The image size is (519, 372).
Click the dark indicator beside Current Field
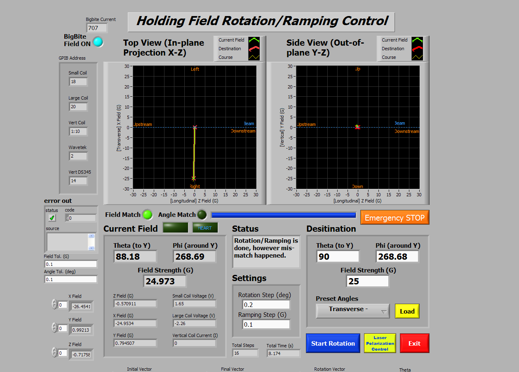[x=176, y=228]
